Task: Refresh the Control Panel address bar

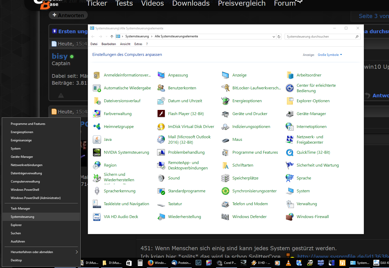Action: coord(279,37)
